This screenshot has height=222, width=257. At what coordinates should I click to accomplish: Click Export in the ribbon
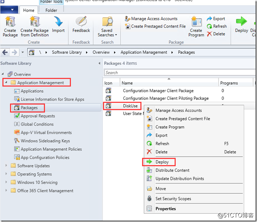click(x=216, y=19)
